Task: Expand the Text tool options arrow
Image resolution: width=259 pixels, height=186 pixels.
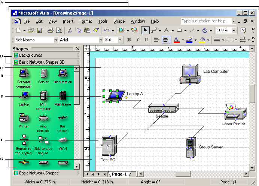Action: click(173, 31)
